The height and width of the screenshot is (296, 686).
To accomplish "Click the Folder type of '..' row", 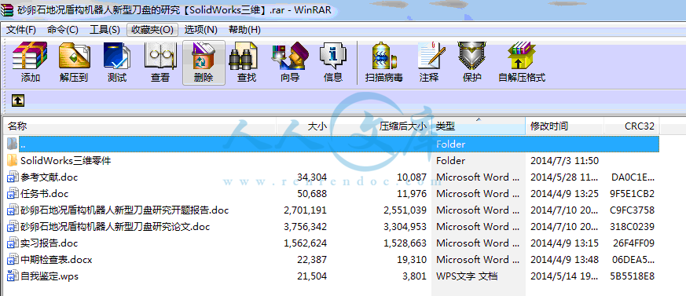I will [450, 144].
